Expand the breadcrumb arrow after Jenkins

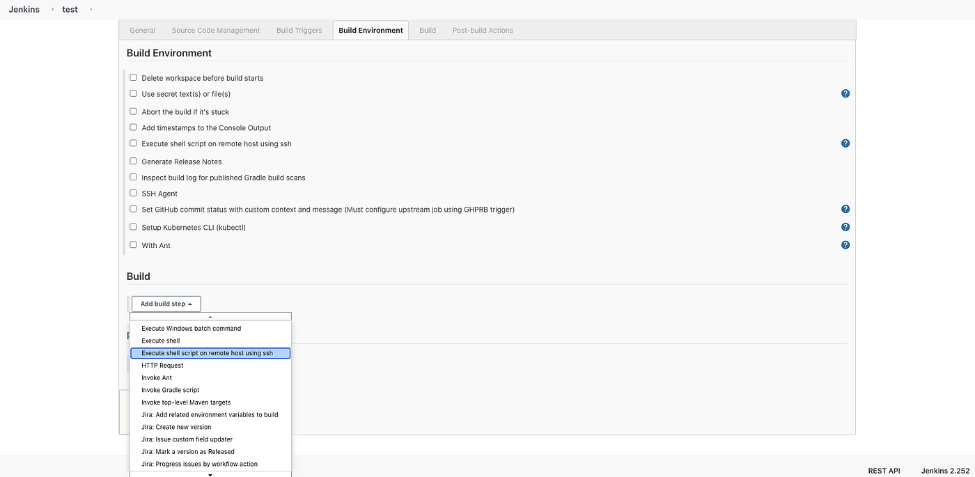tap(52, 10)
